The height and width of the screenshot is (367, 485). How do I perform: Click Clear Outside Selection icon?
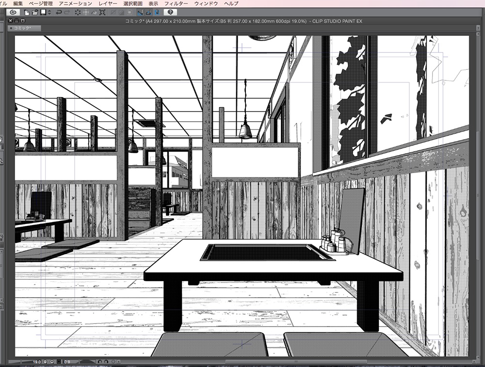[x=86, y=13]
